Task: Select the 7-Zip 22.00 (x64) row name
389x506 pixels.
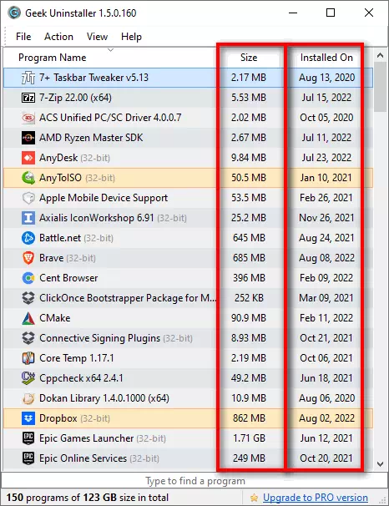Action: coord(75,98)
